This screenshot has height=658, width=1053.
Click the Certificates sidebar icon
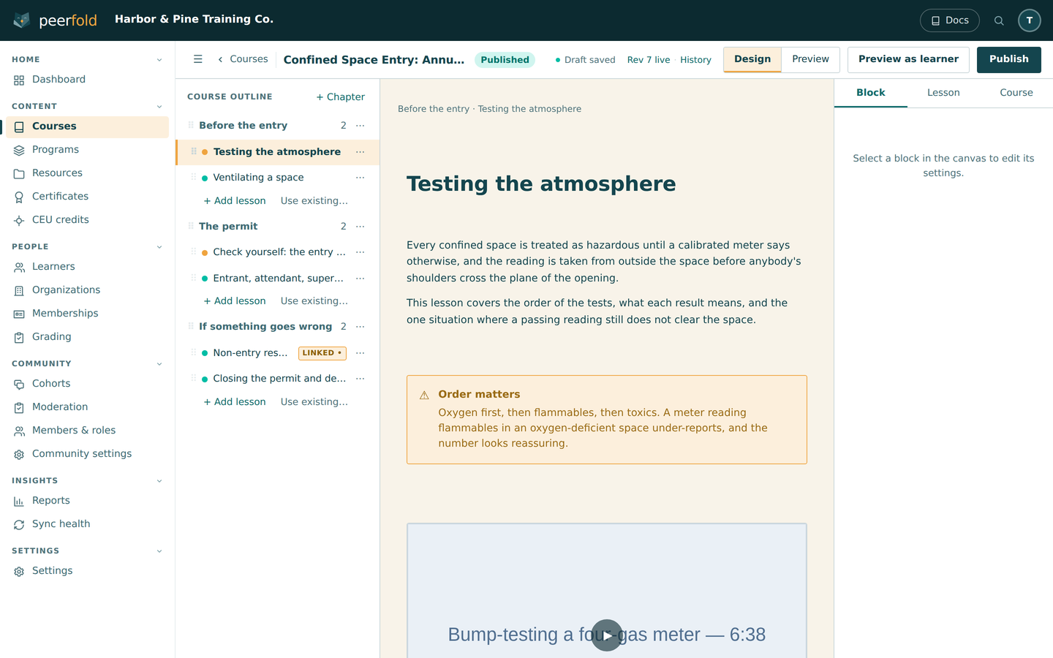pyautogui.click(x=19, y=197)
